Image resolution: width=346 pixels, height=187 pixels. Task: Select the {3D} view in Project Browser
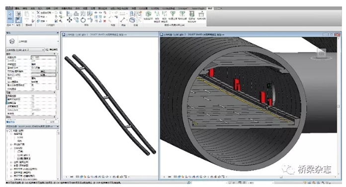pyautogui.click(x=20, y=152)
